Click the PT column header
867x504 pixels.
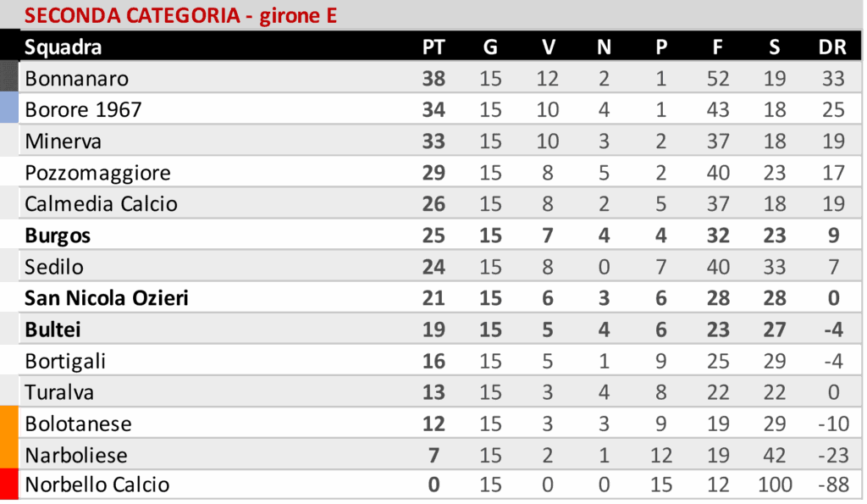click(433, 47)
